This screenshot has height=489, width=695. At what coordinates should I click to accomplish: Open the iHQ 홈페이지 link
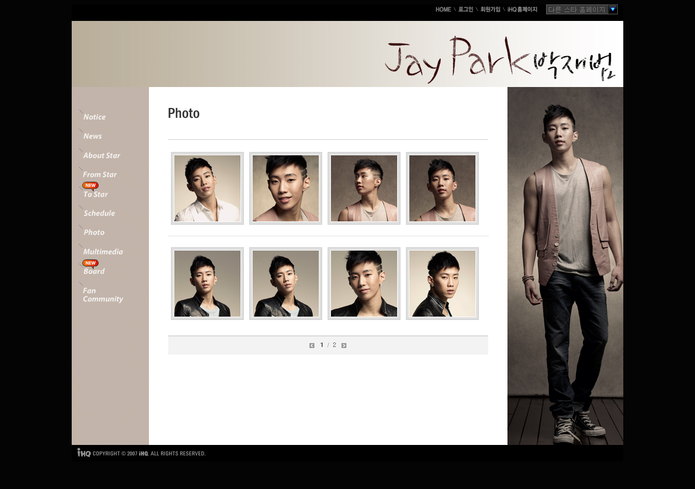point(522,9)
